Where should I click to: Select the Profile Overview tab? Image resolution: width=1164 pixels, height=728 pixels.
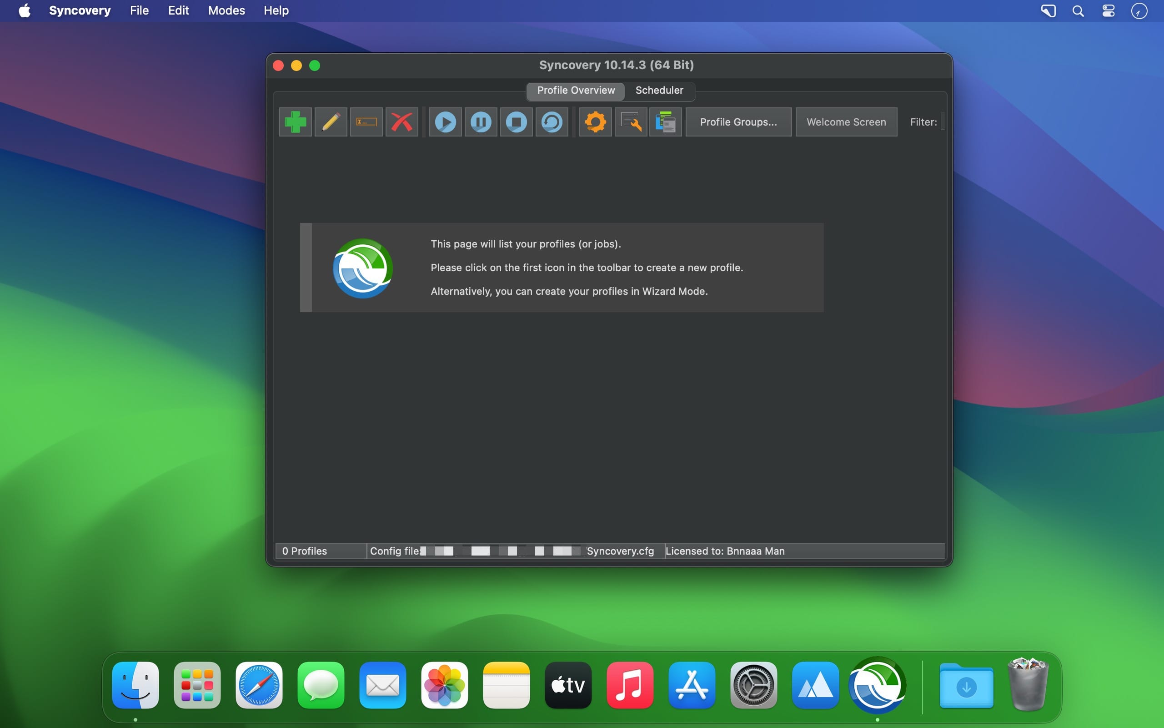pyautogui.click(x=576, y=91)
